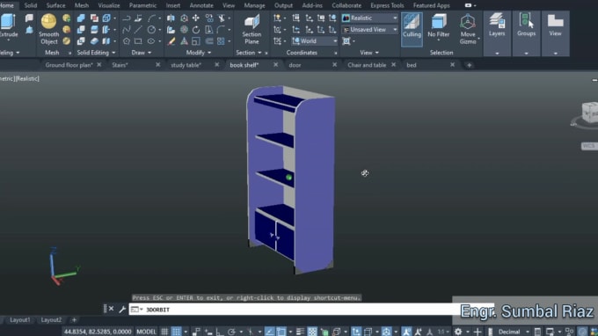Close the door drawing tab
Viewport: 598px width, 336px height.
(334, 65)
